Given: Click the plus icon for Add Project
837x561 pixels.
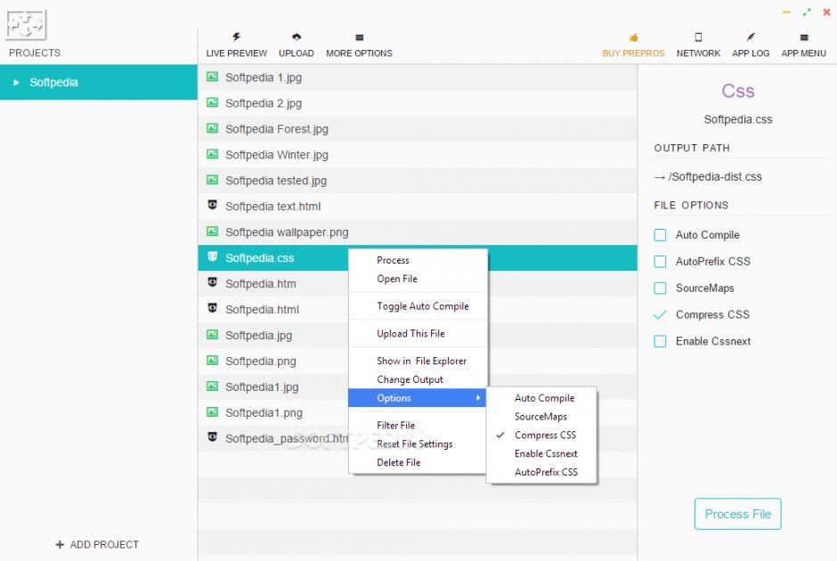Looking at the screenshot, I should pyautogui.click(x=60, y=544).
